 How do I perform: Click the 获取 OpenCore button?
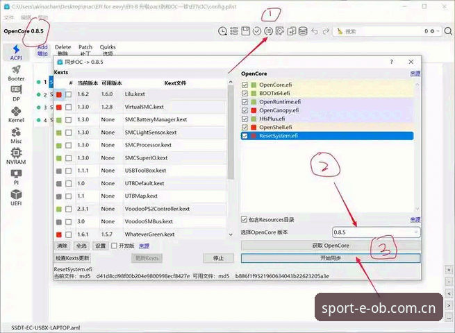(331, 246)
